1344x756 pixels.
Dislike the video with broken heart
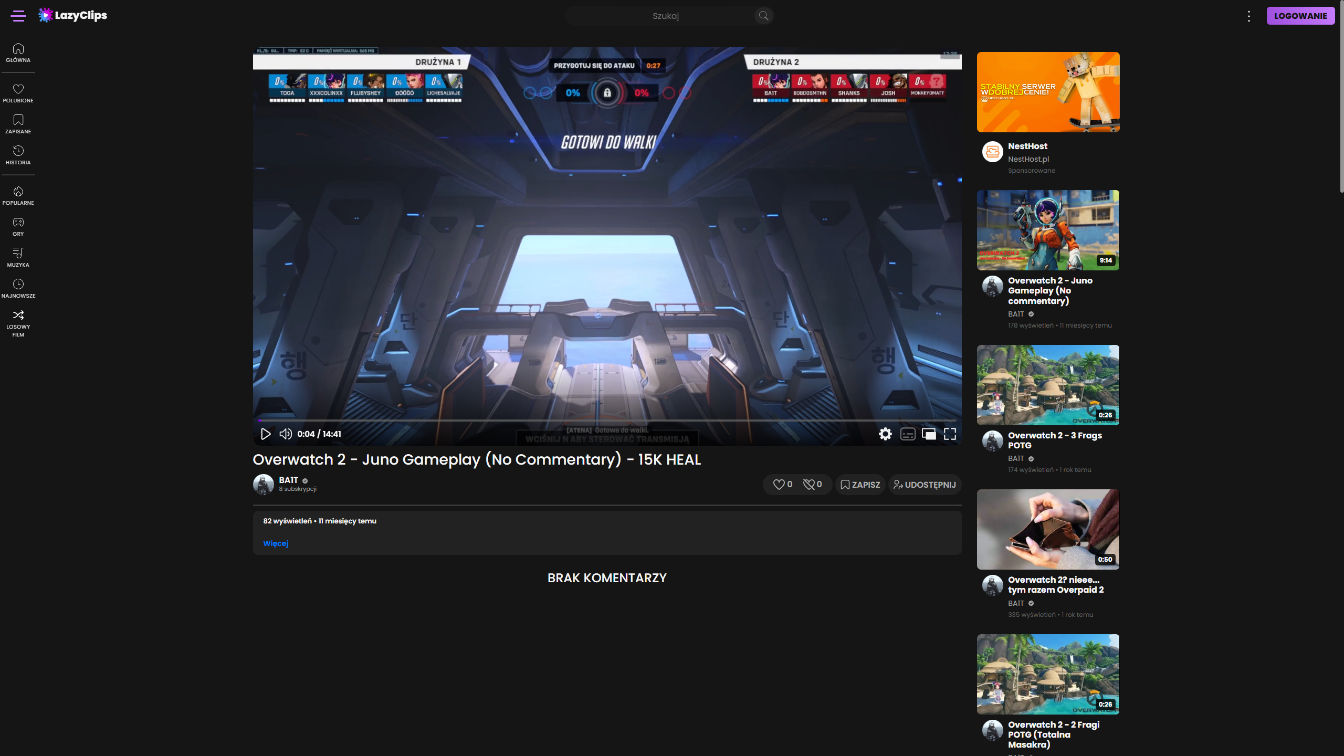tap(812, 485)
